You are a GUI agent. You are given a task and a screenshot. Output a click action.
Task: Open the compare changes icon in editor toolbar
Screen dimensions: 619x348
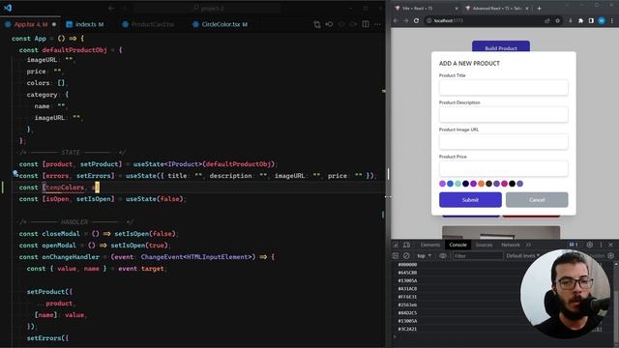pos(317,24)
